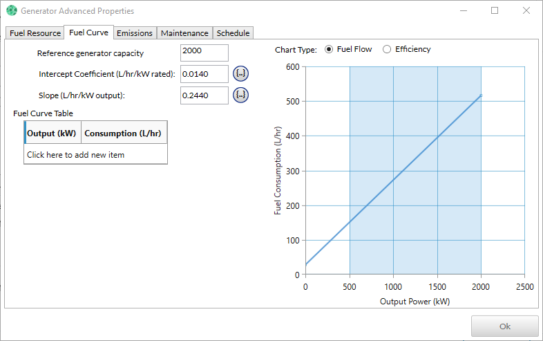
Task: Click the Slope sensitivity {..} button
Action: (240, 95)
